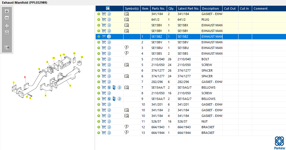The image size is (286, 150).
Task: Add BRACKET 664/1943 to the cart
Action: click(x=104, y=127)
